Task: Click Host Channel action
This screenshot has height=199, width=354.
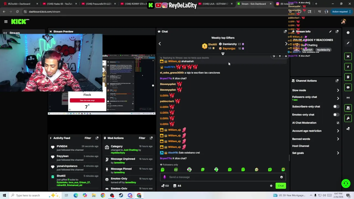Action: tap(301, 146)
